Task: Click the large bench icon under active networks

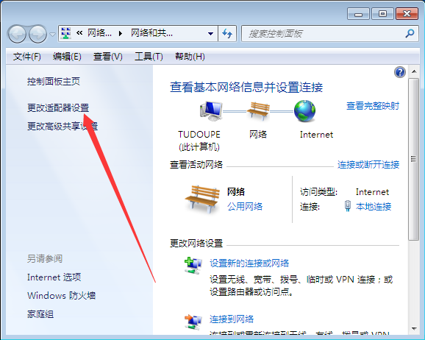Action: (202, 199)
